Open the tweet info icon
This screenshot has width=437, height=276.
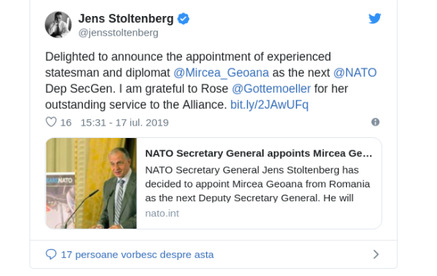(375, 122)
